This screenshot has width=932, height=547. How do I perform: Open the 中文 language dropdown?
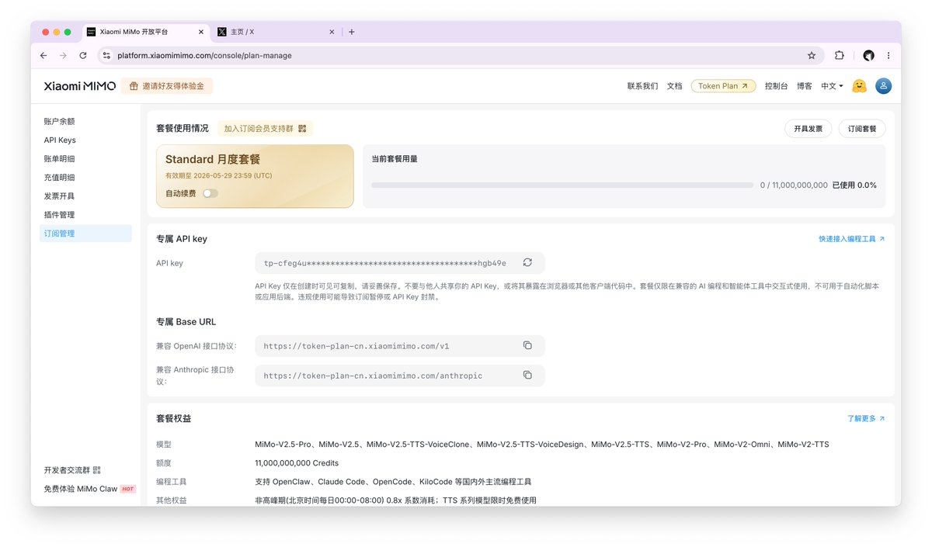[832, 86]
